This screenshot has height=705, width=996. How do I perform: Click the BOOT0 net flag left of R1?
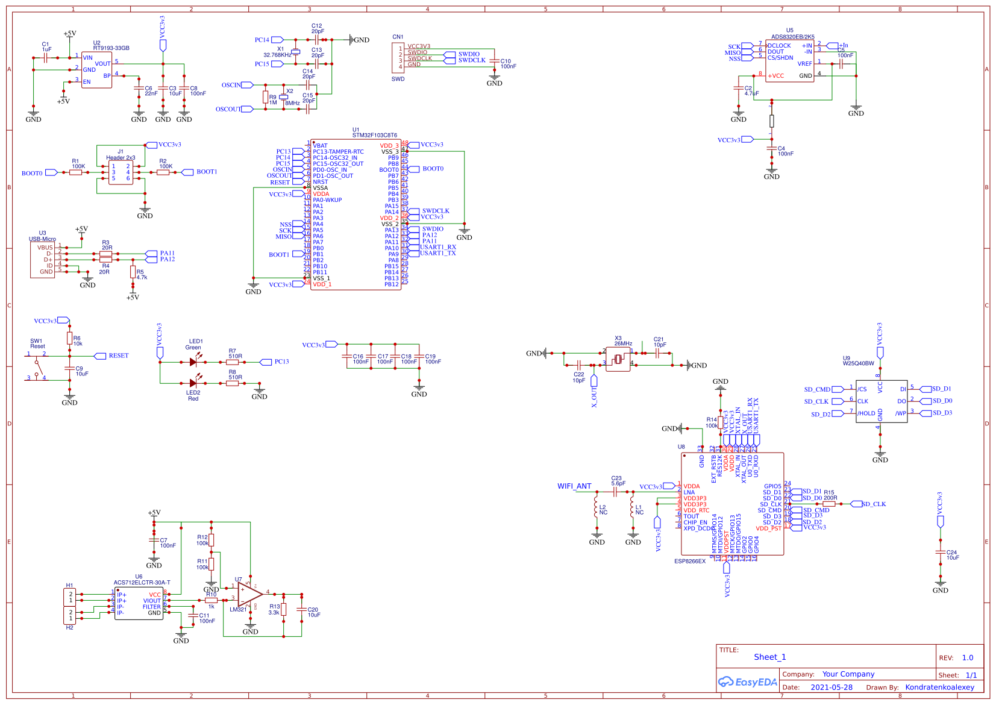39,173
